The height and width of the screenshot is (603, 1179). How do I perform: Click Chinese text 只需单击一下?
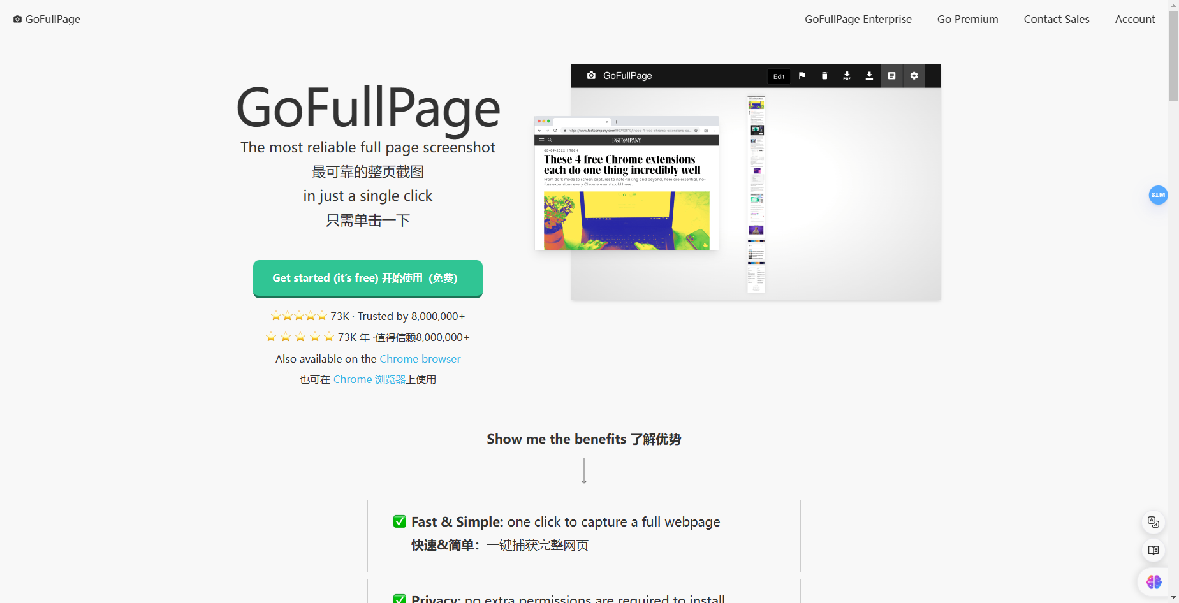pos(368,221)
